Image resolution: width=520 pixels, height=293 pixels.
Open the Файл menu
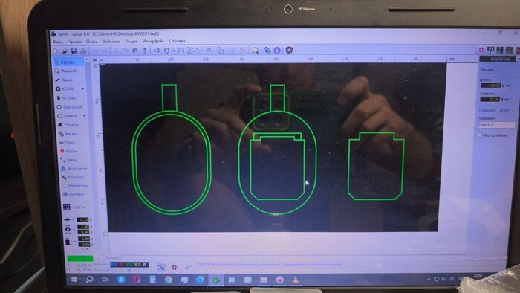pos(57,42)
